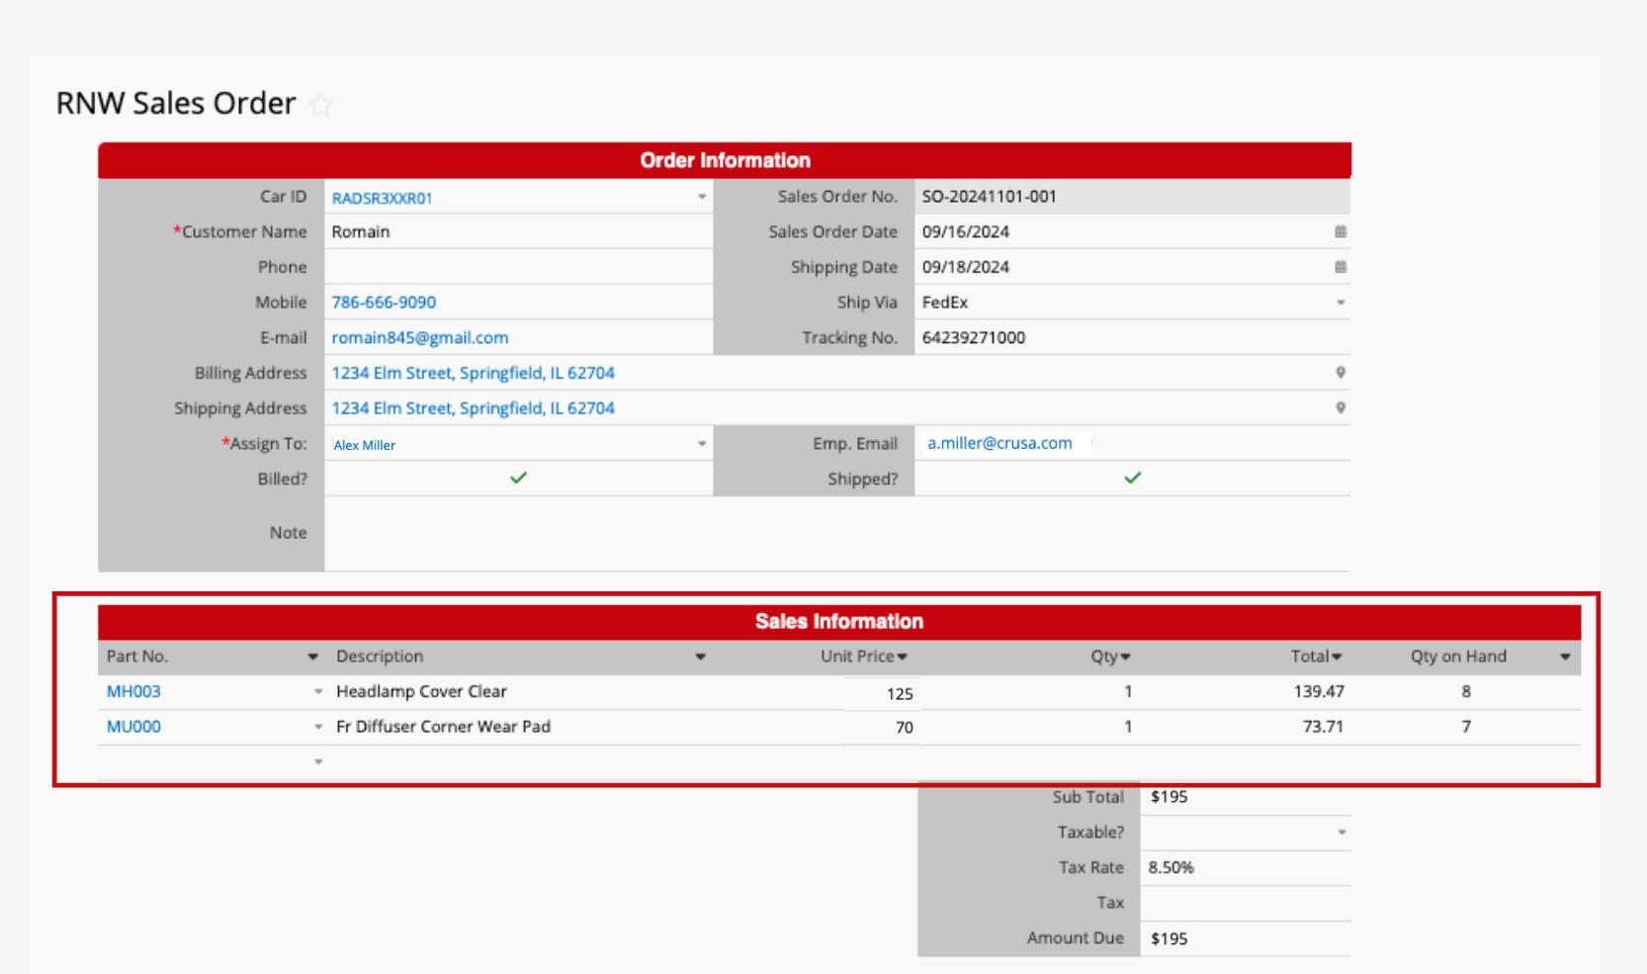
Task: Open part link MH003
Action: click(133, 692)
